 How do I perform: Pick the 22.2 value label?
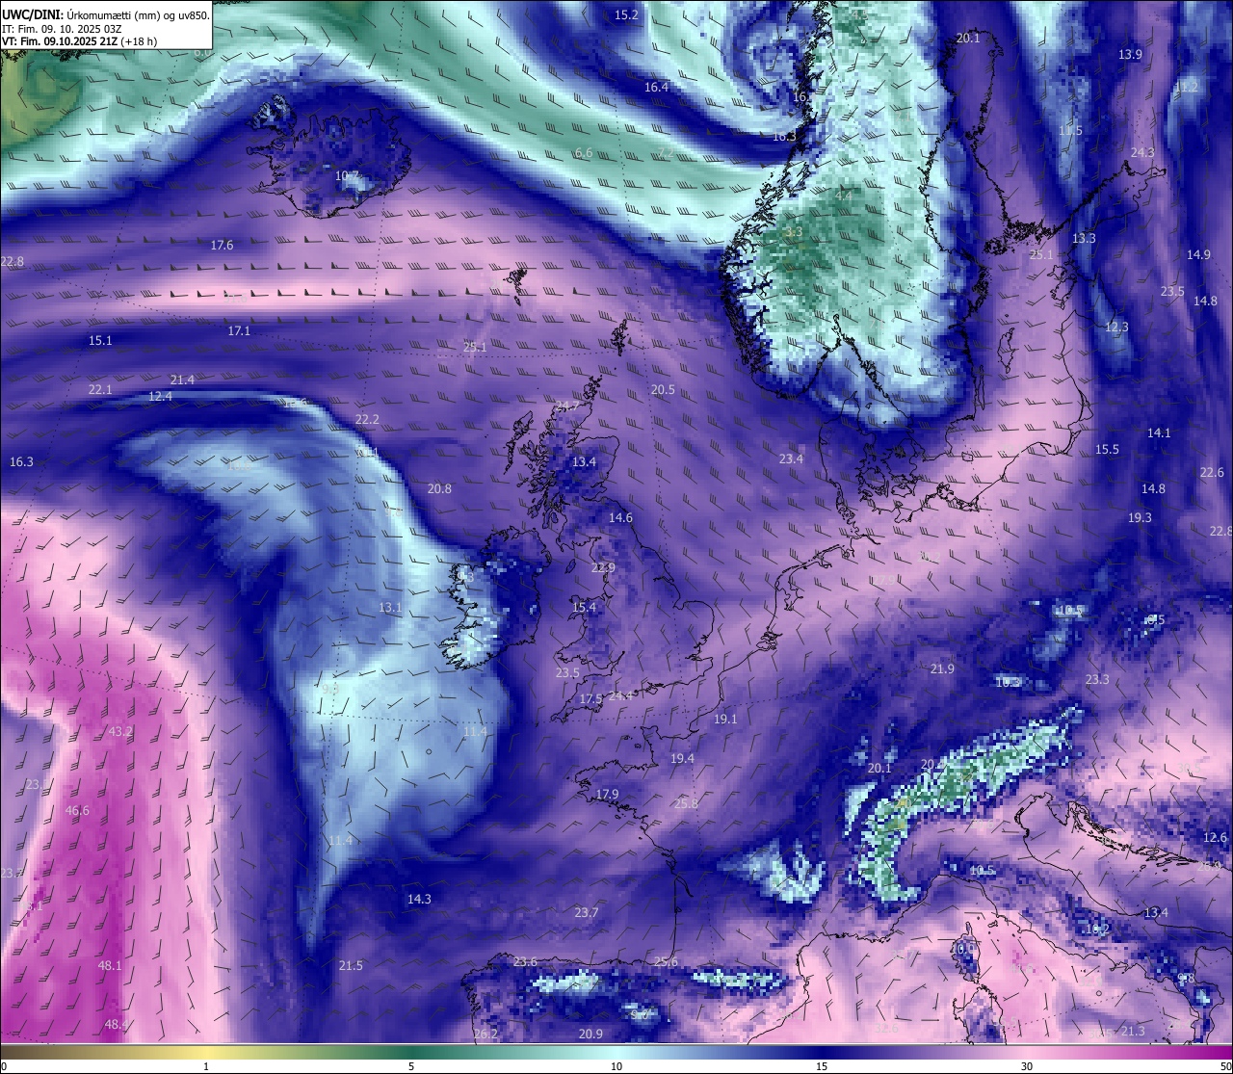(x=367, y=419)
